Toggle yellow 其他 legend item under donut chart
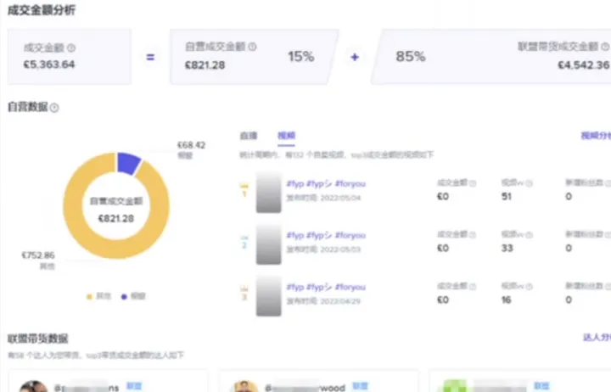 click(99, 296)
